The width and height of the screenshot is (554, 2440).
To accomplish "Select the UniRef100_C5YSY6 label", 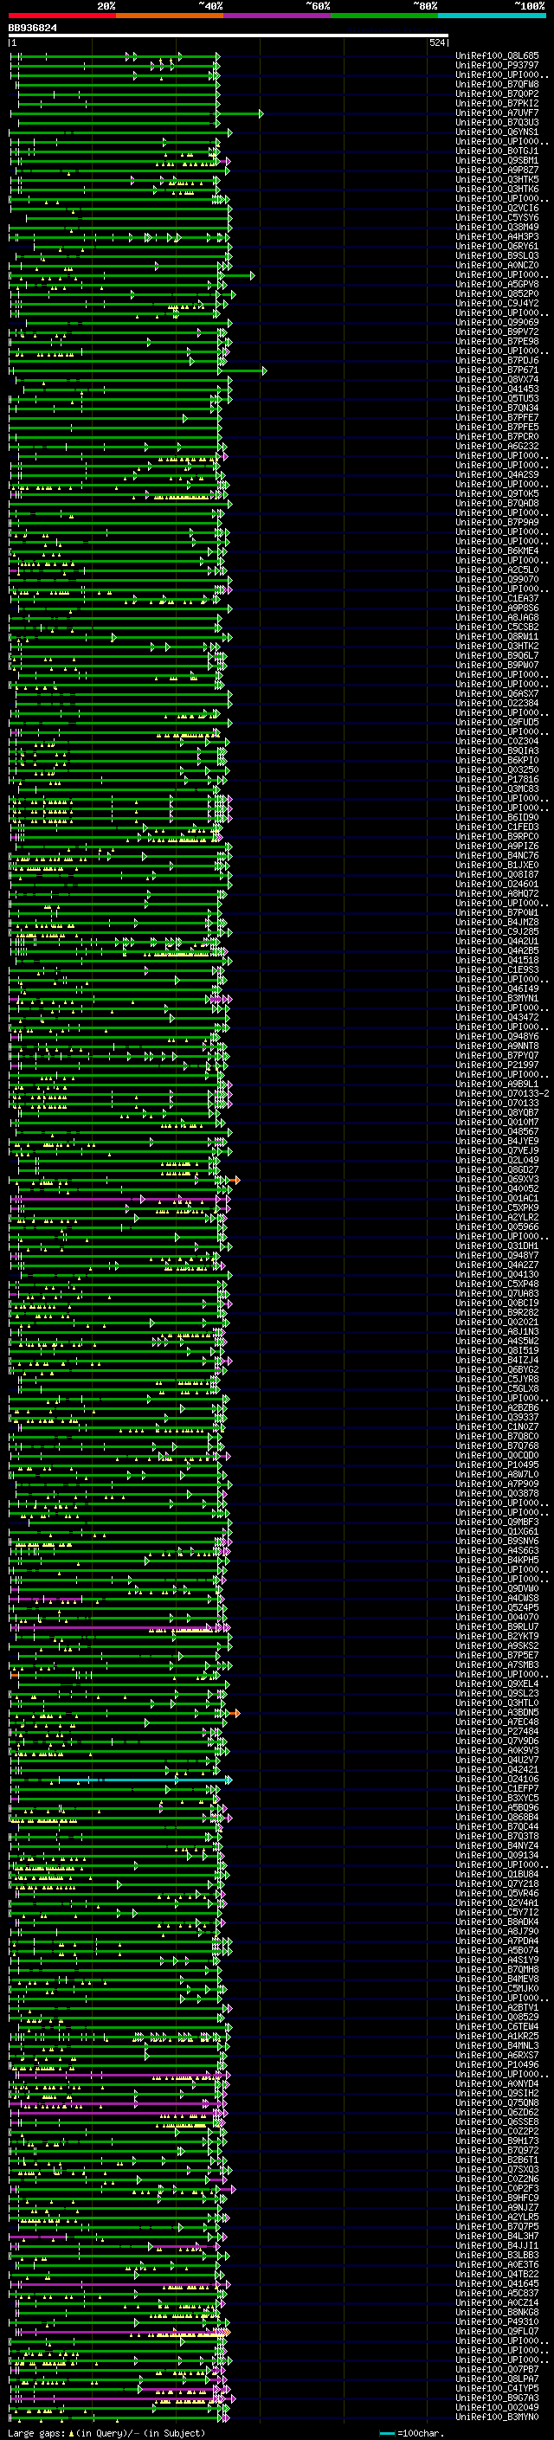I will tap(497, 218).
